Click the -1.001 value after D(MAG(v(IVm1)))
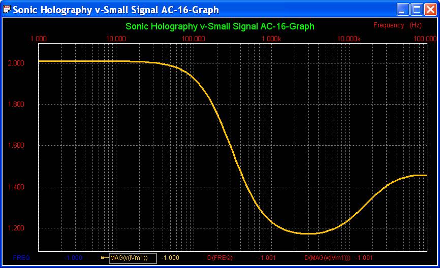Image resolution: width=440 pixels, height=268 pixels. 364,258
